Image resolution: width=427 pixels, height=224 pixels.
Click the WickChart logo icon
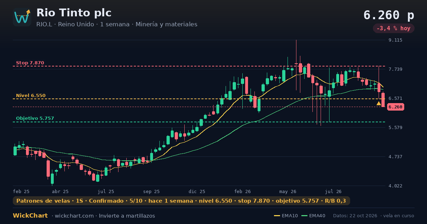pyautogui.click(x=22, y=17)
